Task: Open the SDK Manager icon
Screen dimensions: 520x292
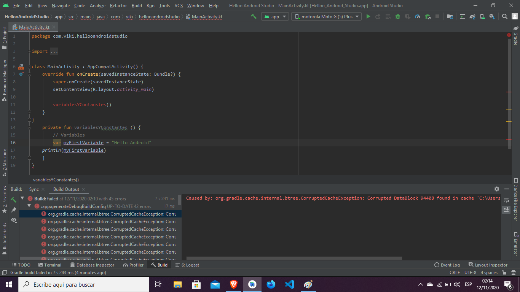Action: pyautogui.click(x=492, y=16)
